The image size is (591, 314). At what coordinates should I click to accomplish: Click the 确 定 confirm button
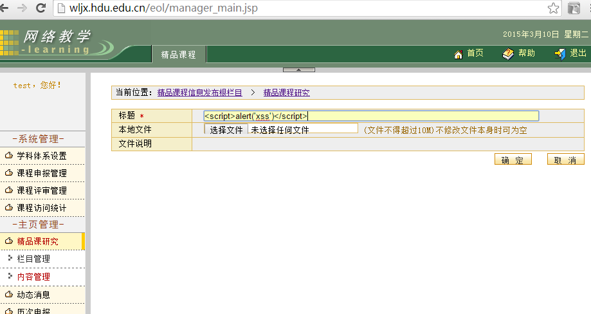point(513,160)
